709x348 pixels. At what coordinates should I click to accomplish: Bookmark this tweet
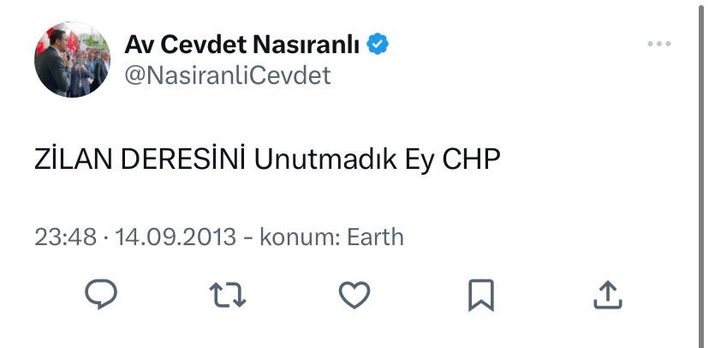click(x=480, y=295)
